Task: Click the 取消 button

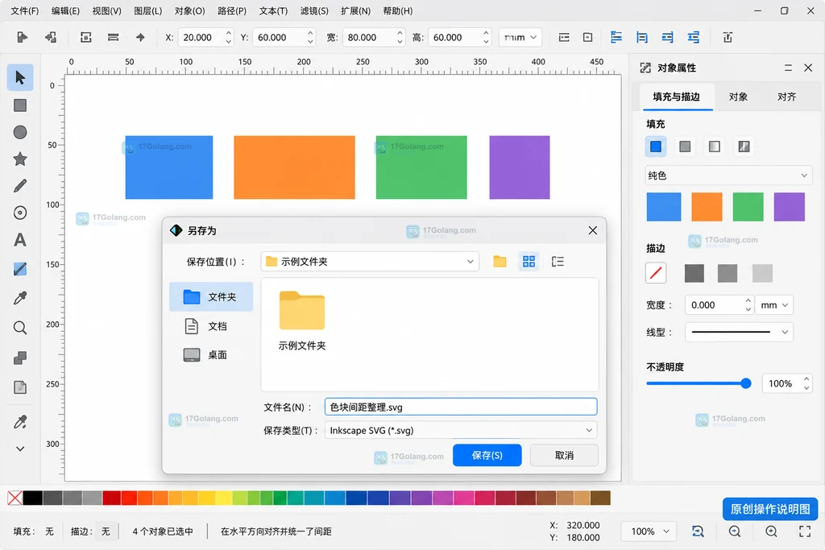Action: pos(564,455)
